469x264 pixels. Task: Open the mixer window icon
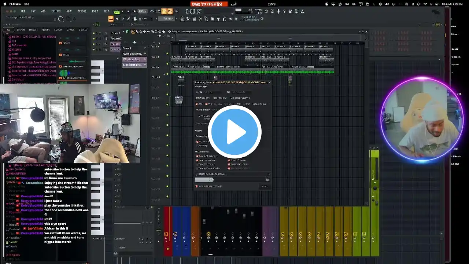click(x=200, y=19)
